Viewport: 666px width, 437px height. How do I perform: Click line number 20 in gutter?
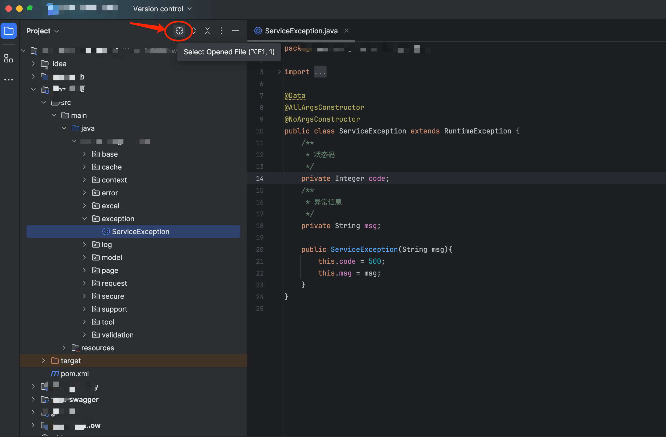coord(260,249)
